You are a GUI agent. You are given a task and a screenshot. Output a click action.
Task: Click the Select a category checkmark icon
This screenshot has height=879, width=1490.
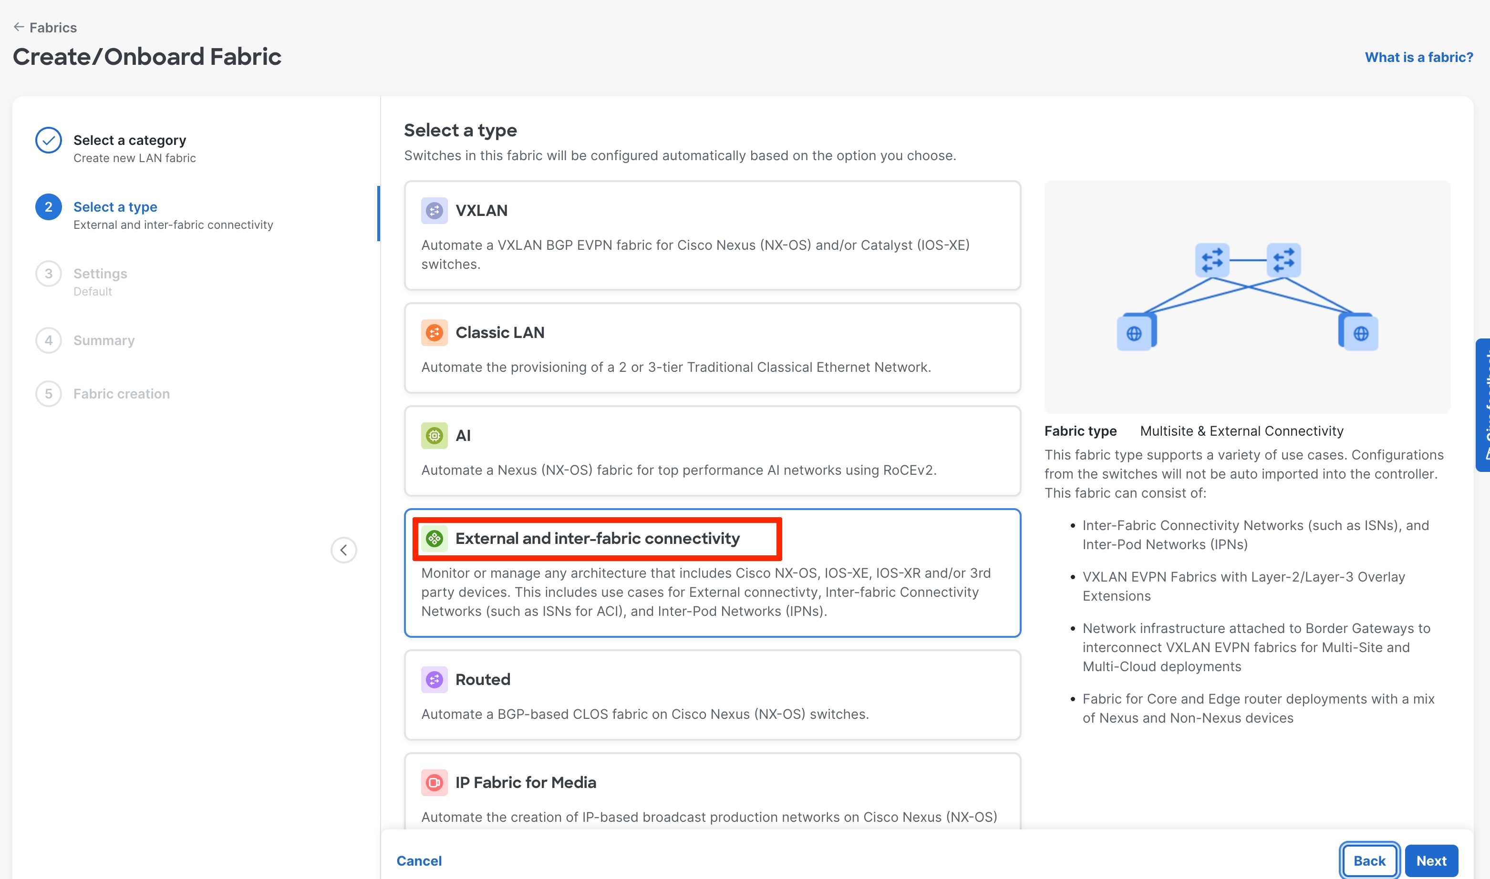49,141
